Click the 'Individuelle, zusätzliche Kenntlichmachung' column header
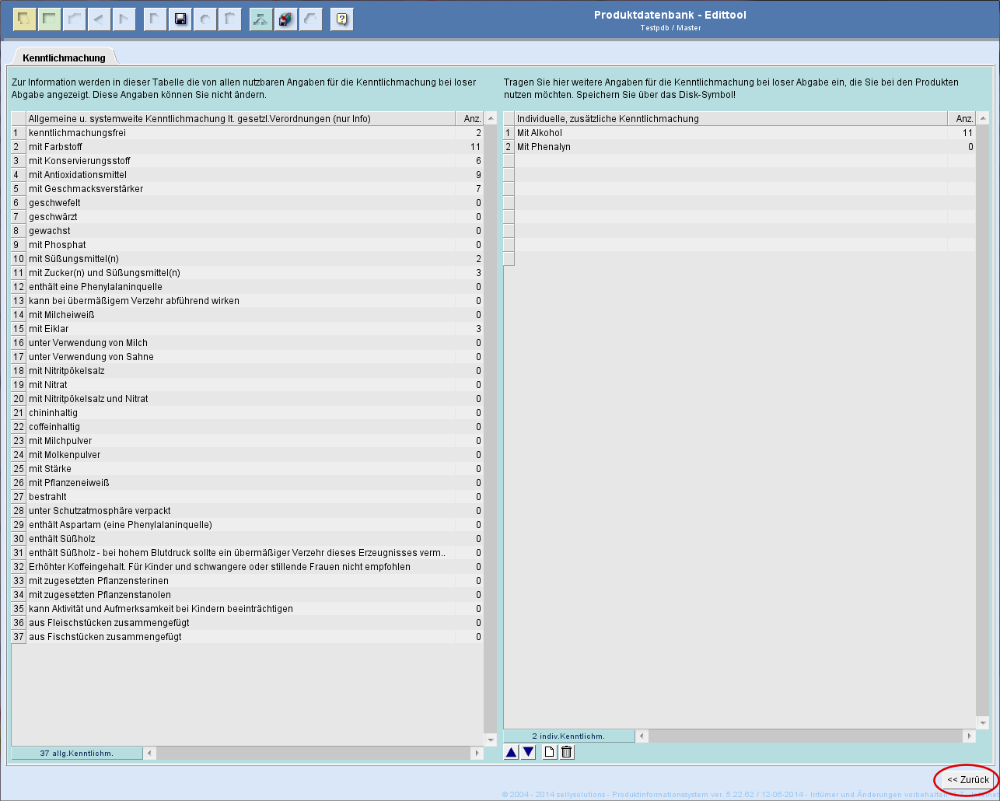This screenshot has height=801, width=1000. (731, 119)
